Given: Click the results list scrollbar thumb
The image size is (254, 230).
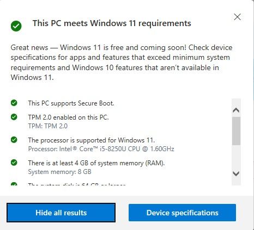Looking at the screenshot, I should [236, 131].
